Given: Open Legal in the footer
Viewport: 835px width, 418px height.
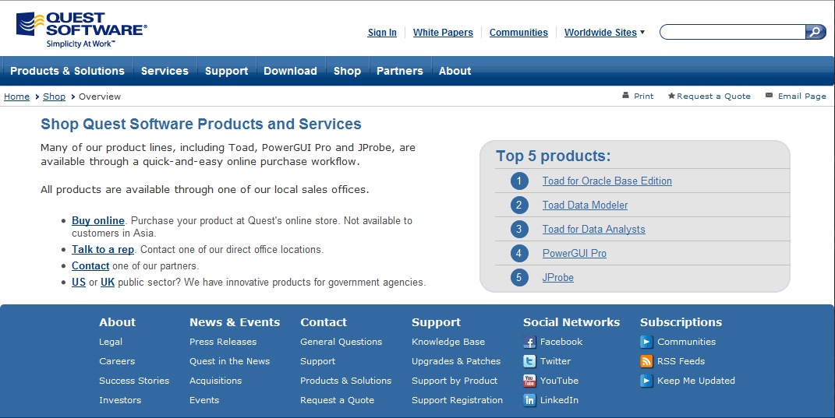Looking at the screenshot, I should point(111,342).
